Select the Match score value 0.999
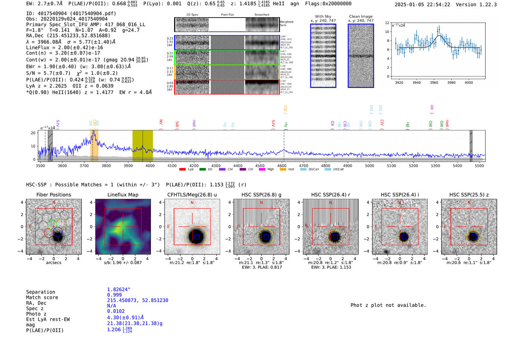Viewport: 523px width, 356px height. tap(114, 295)
